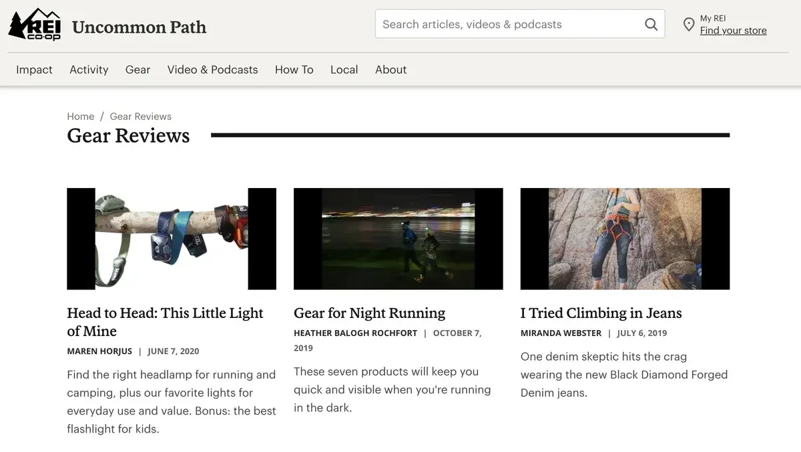Open the Find your store link
The height and width of the screenshot is (452, 801).
pos(733,31)
